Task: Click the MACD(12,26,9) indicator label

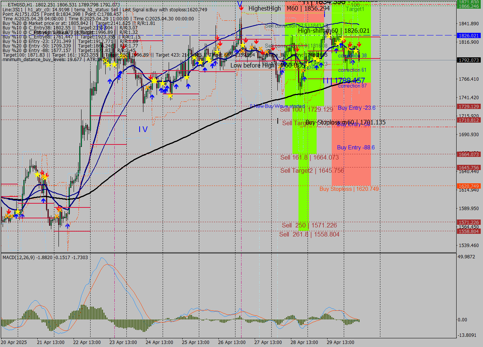Action: (x=45, y=257)
